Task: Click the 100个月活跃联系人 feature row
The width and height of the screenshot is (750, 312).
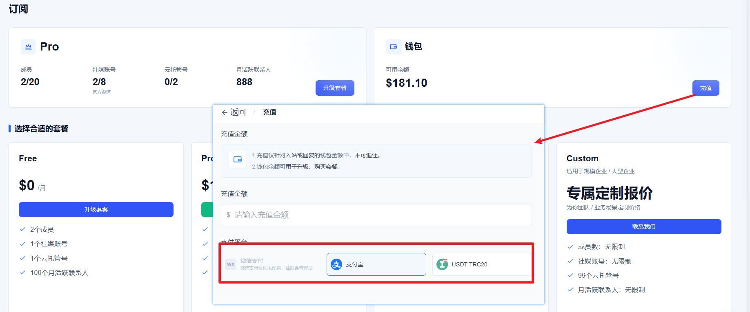Action: (54, 272)
